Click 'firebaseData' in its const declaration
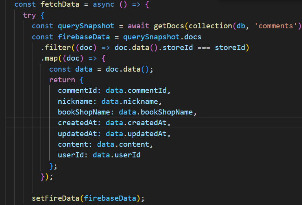This screenshot has width=302, height=205. click(x=84, y=37)
